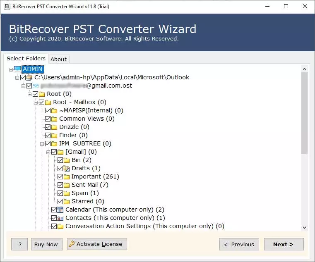The width and height of the screenshot is (315, 262).
Task: Click the Activate License button
Action: tap(97, 244)
